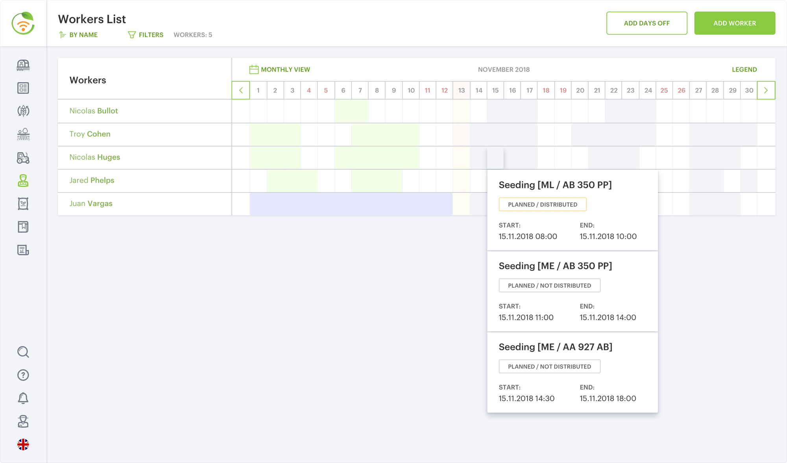Click the ADD DAYS OFF button
Image resolution: width=787 pixels, height=463 pixels.
(x=647, y=23)
